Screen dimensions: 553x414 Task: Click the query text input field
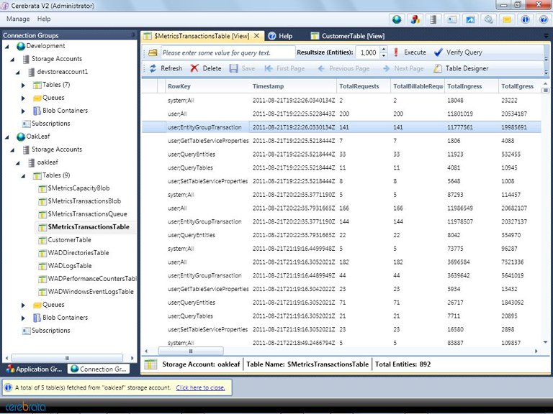tap(228, 52)
